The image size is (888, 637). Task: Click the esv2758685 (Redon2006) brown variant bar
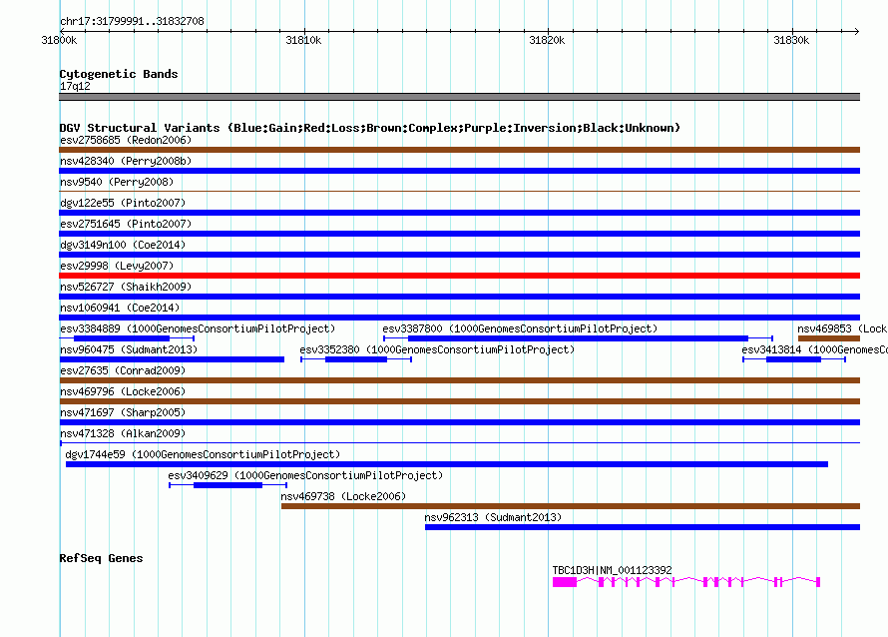[x=459, y=150]
